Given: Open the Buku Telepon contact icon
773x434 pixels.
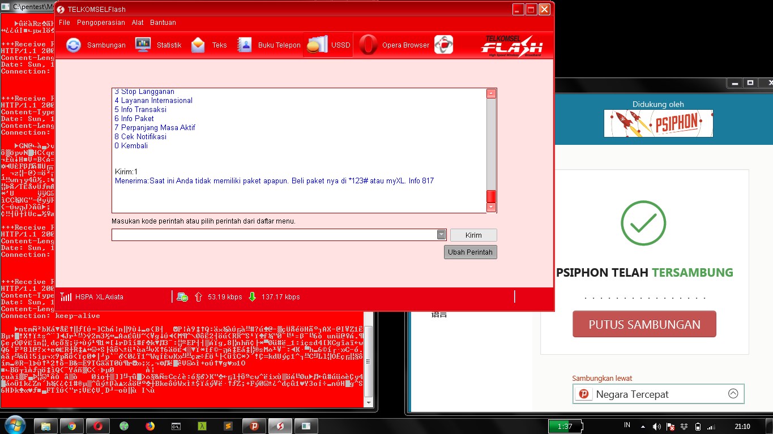Looking at the screenshot, I should (244, 45).
